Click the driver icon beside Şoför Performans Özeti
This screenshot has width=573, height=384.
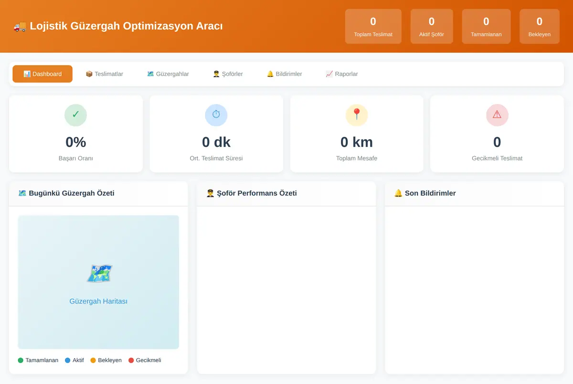pyautogui.click(x=210, y=193)
